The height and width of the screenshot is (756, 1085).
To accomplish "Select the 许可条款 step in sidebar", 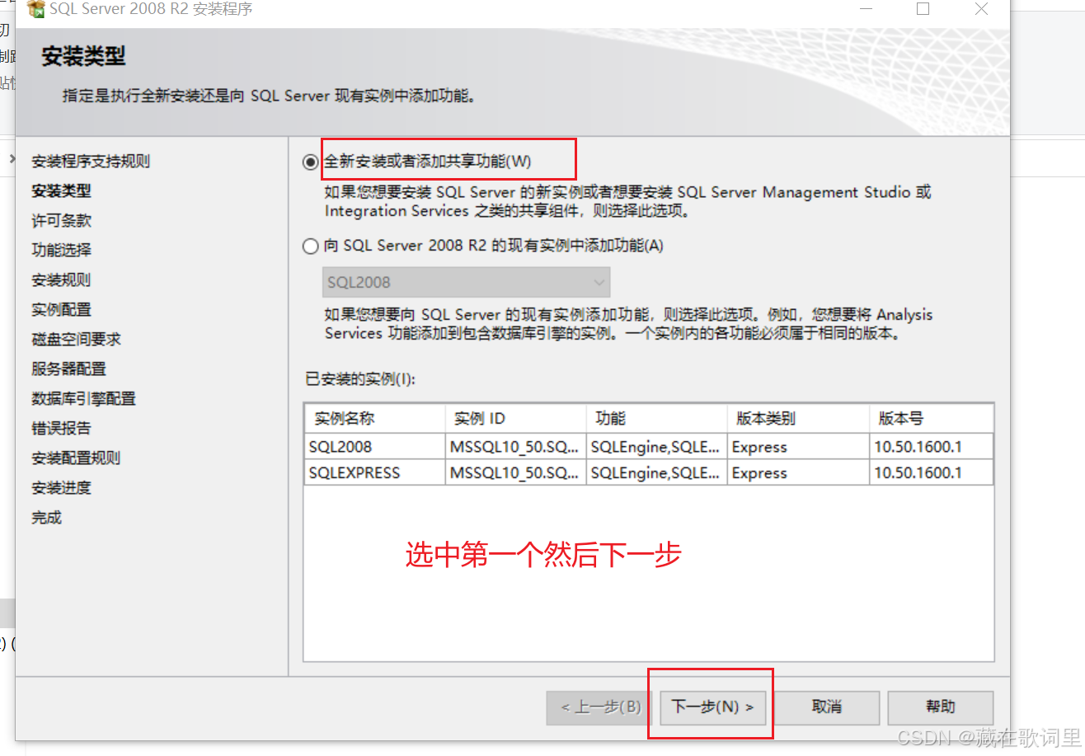I will pos(61,220).
